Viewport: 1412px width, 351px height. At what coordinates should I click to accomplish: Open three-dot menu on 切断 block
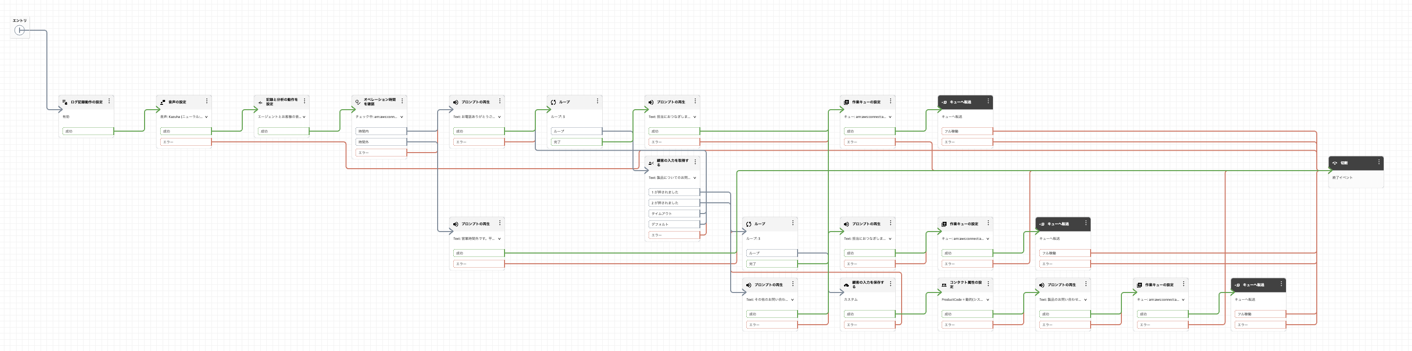tap(1379, 162)
